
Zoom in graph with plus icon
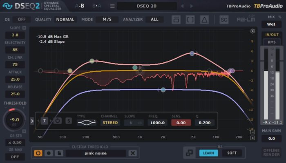click(252, 138)
